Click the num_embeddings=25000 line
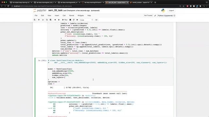The width and height of the screenshot is (209, 117). click(x=63, y=71)
